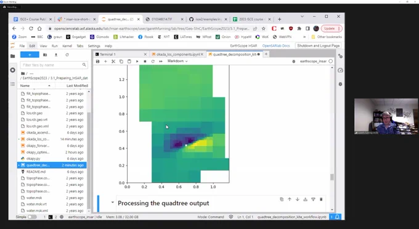Select quadtree_dec... file in browser

(x=52, y=165)
